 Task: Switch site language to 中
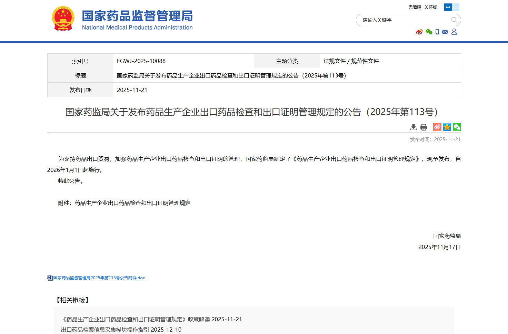click(x=448, y=7)
